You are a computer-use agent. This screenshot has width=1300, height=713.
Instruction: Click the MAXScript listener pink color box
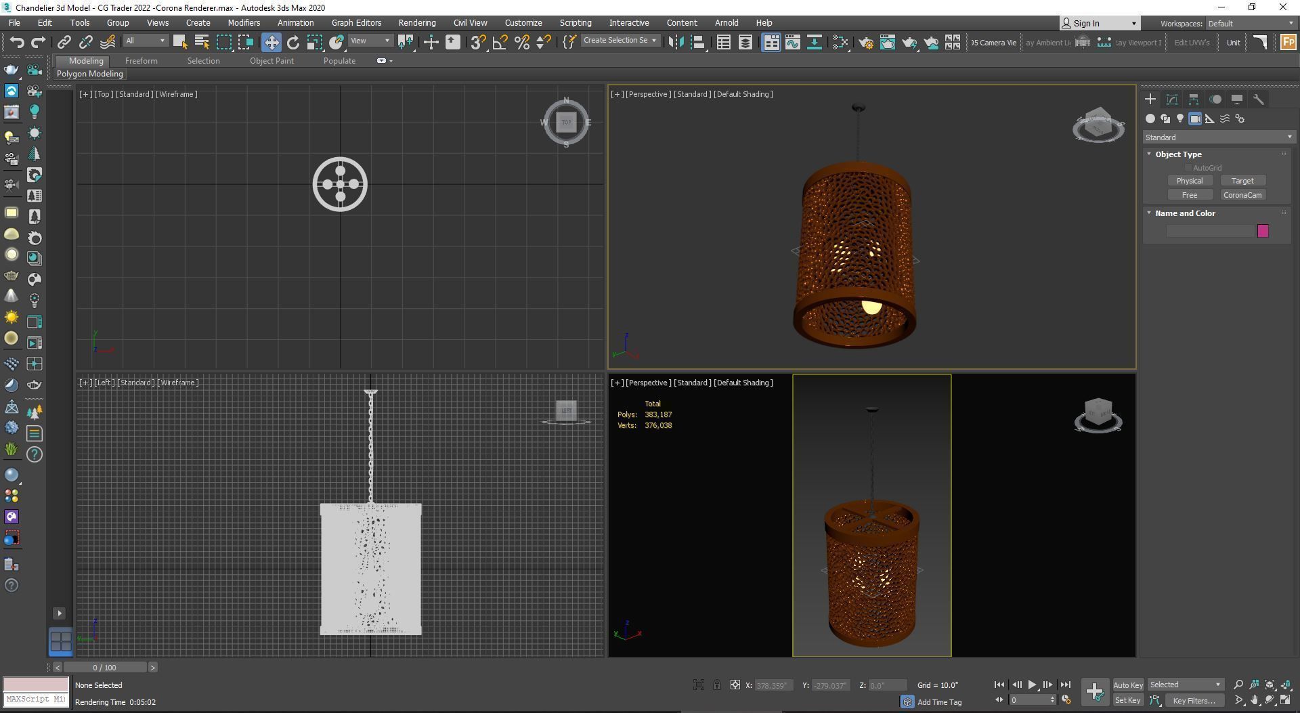[36, 685]
